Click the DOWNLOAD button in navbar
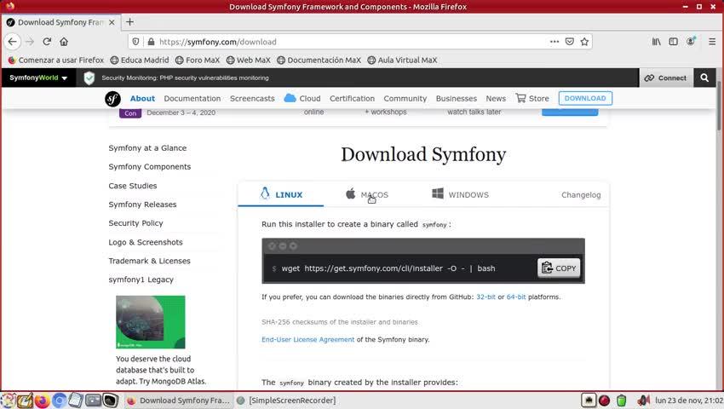 [585, 98]
